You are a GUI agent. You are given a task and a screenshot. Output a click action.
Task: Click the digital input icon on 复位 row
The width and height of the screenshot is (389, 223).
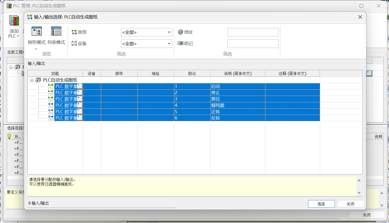[x=51, y=99]
